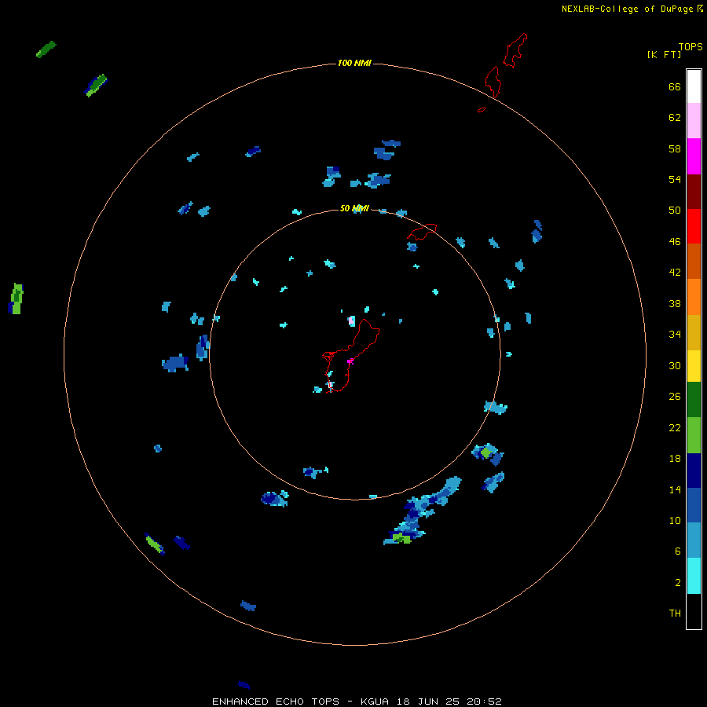
Task: Select the '42' legend value
Action: coord(675,272)
